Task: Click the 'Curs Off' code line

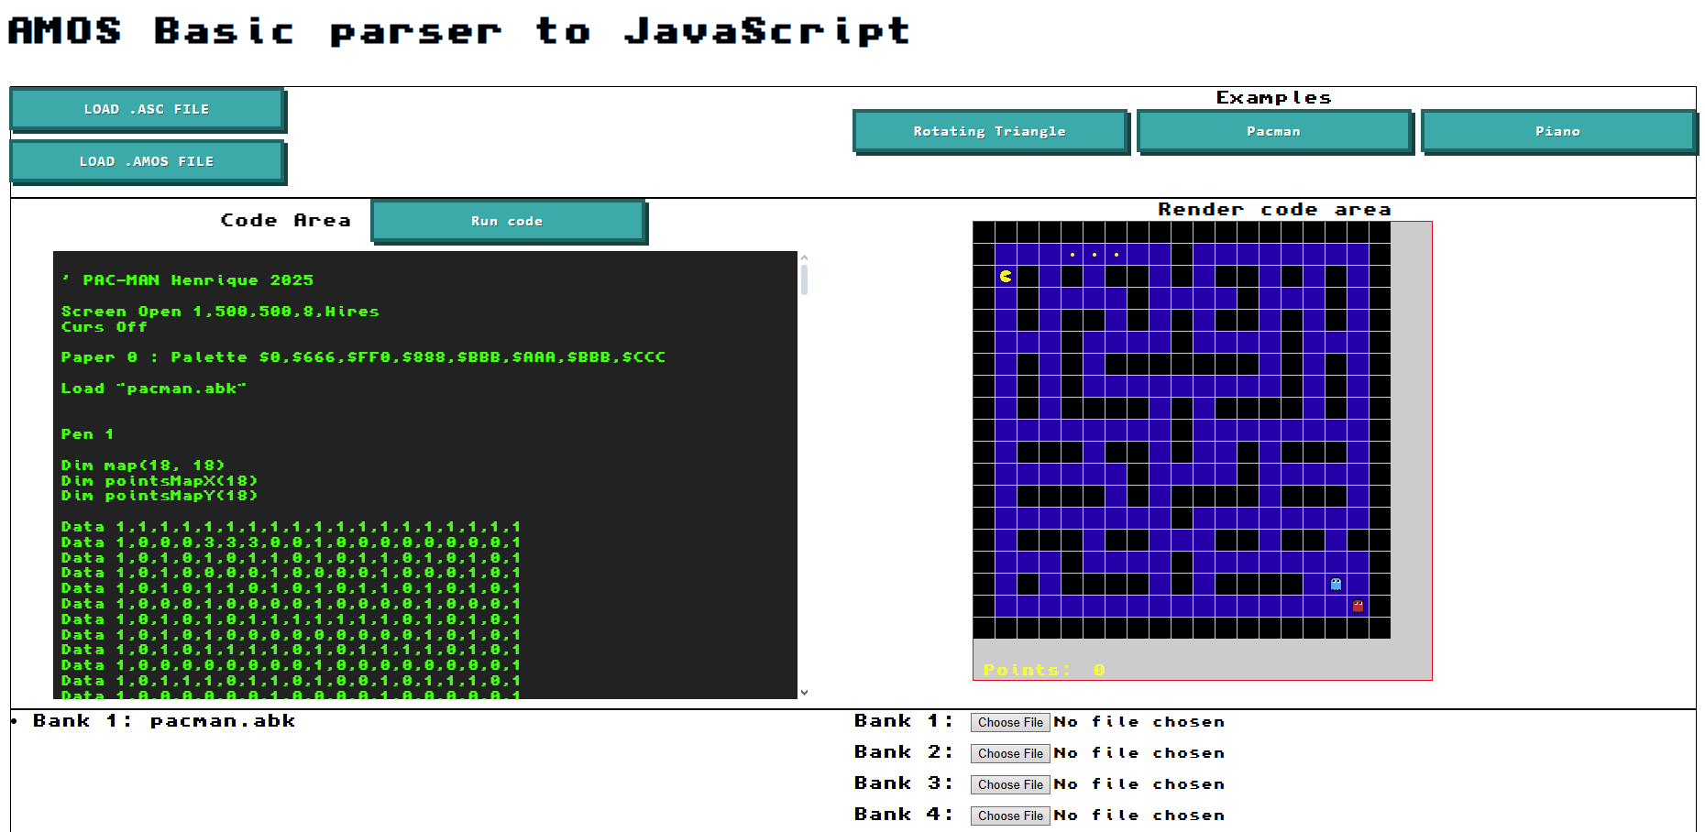Action: (x=104, y=327)
